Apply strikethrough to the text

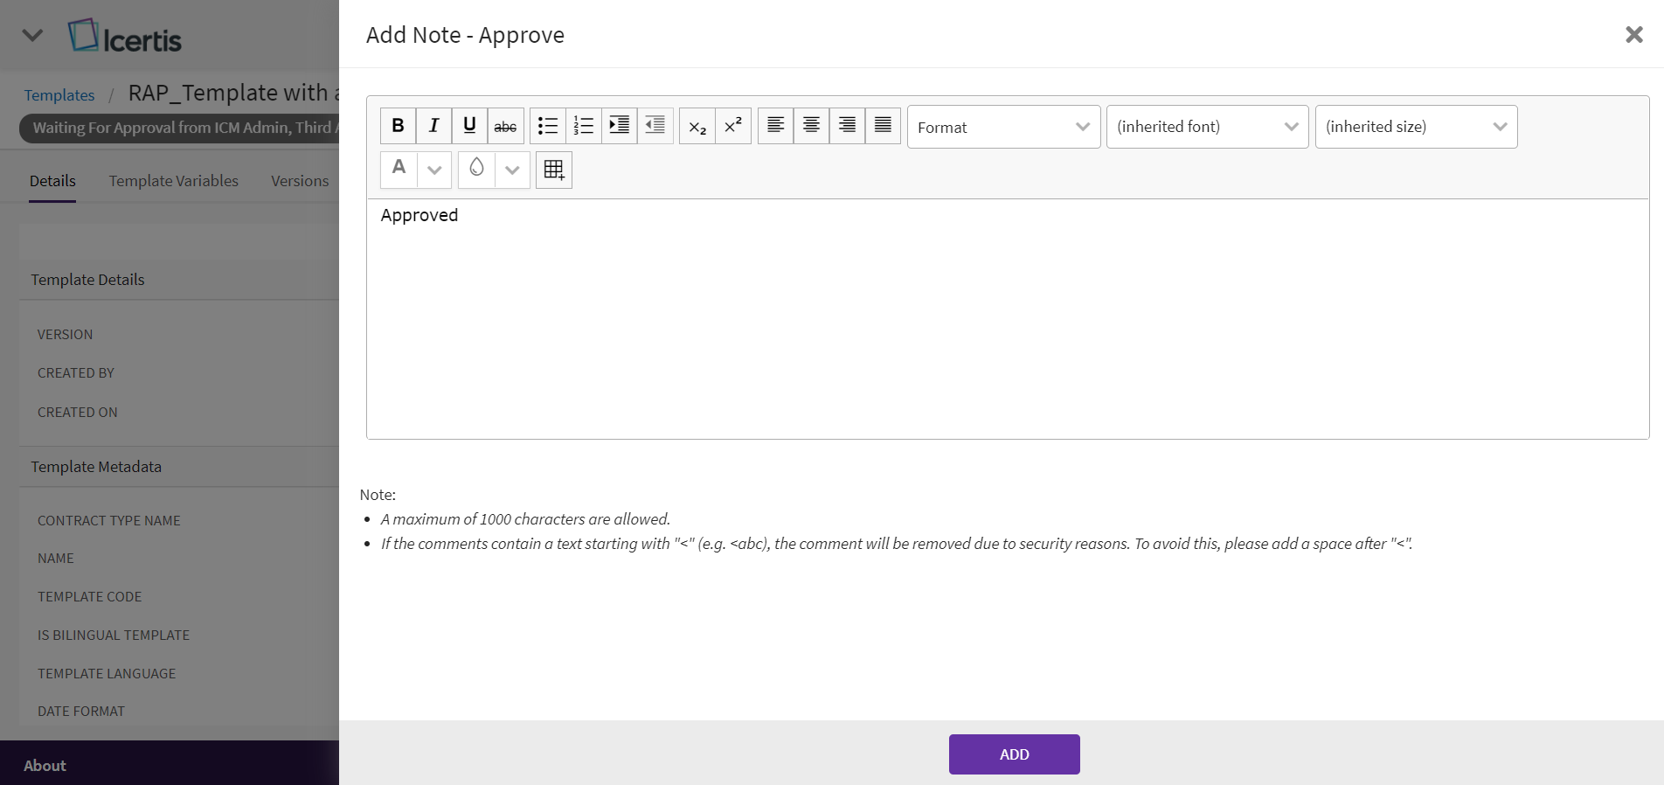pos(505,126)
